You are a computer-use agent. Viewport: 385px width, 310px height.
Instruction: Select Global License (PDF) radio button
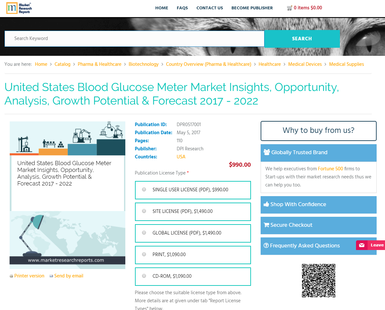(x=144, y=233)
